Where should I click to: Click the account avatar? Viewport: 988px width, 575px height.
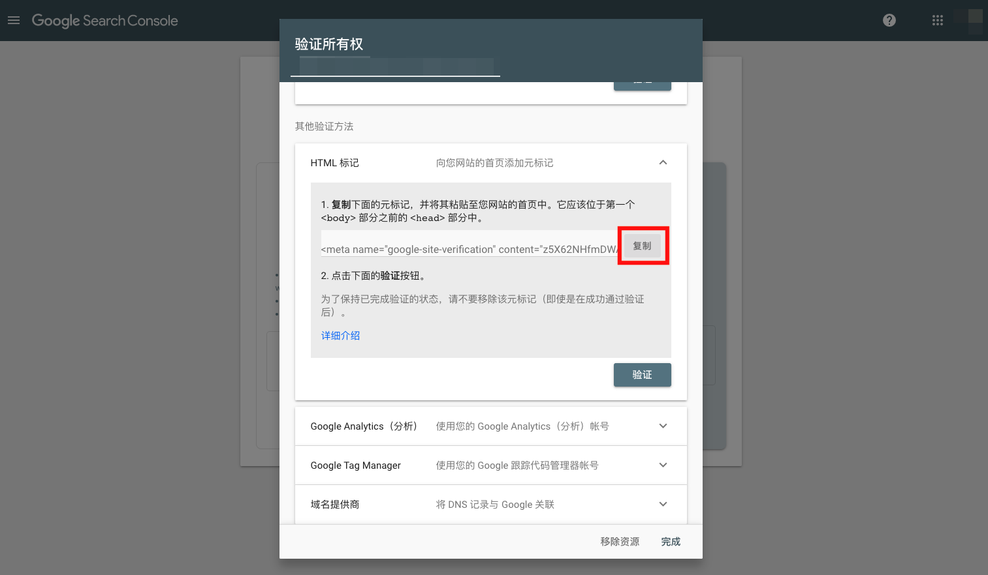pos(975,20)
